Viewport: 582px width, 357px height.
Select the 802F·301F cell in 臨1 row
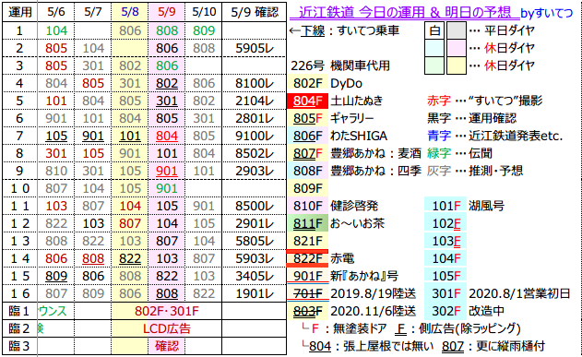[167, 311]
